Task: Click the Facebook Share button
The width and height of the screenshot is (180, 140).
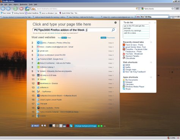Action: click(x=35, y=126)
